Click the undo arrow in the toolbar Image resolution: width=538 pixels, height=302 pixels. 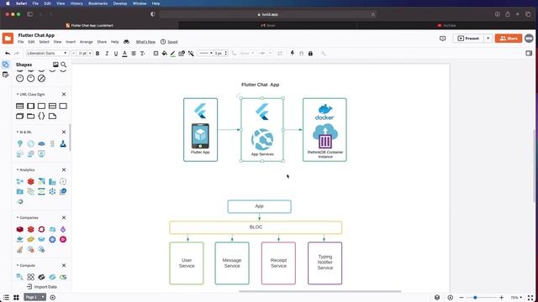point(8,54)
